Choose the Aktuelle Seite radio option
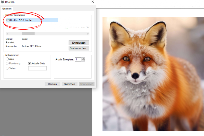 point(30,63)
